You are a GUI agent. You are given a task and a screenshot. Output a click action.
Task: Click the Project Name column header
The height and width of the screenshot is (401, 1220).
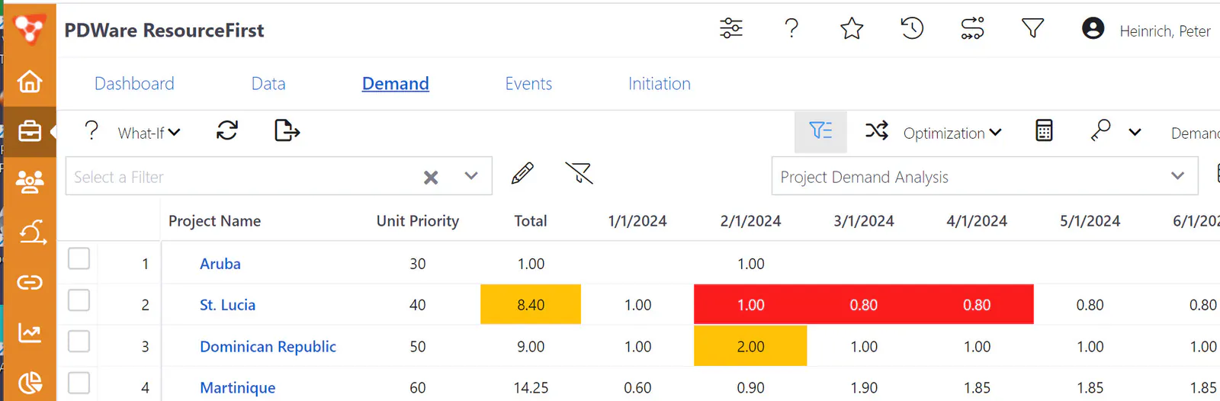click(214, 221)
